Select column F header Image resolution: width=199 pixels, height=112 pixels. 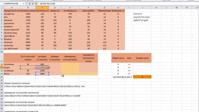(x=88, y=7)
